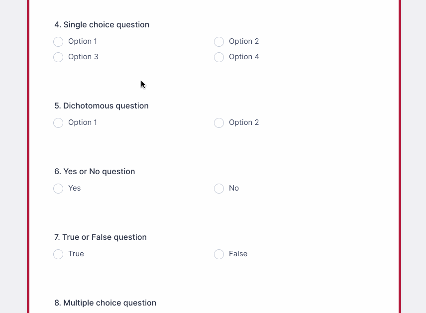Select Option 3 for the single choice question
This screenshot has height=313, width=426.
point(58,57)
